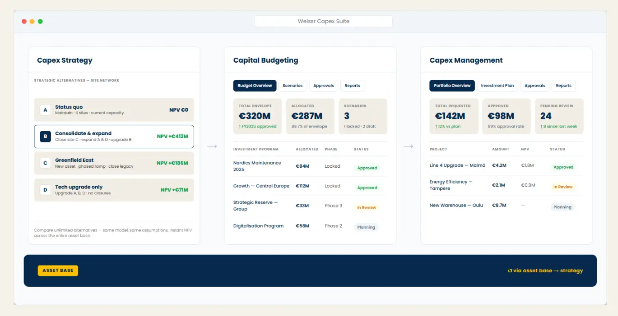Click the Capex Strategy panel heading

point(65,60)
